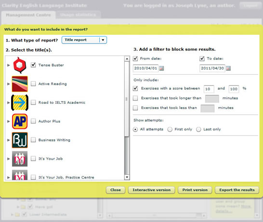Click the Business Writing BW icon
The image size is (263, 222).
pos(20,140)
